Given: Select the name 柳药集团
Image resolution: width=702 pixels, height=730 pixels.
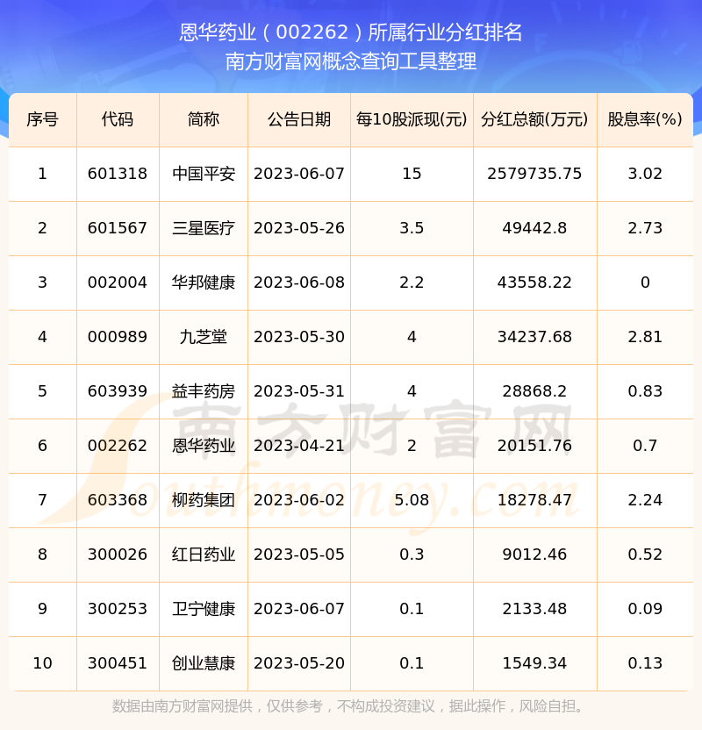Looking at the screenshot, I should coord(204,500).
